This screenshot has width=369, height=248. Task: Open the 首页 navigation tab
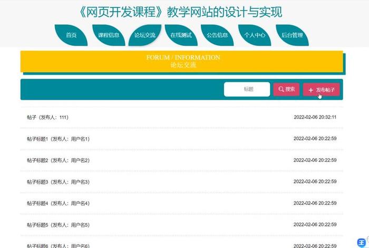[x=71, y=35]
